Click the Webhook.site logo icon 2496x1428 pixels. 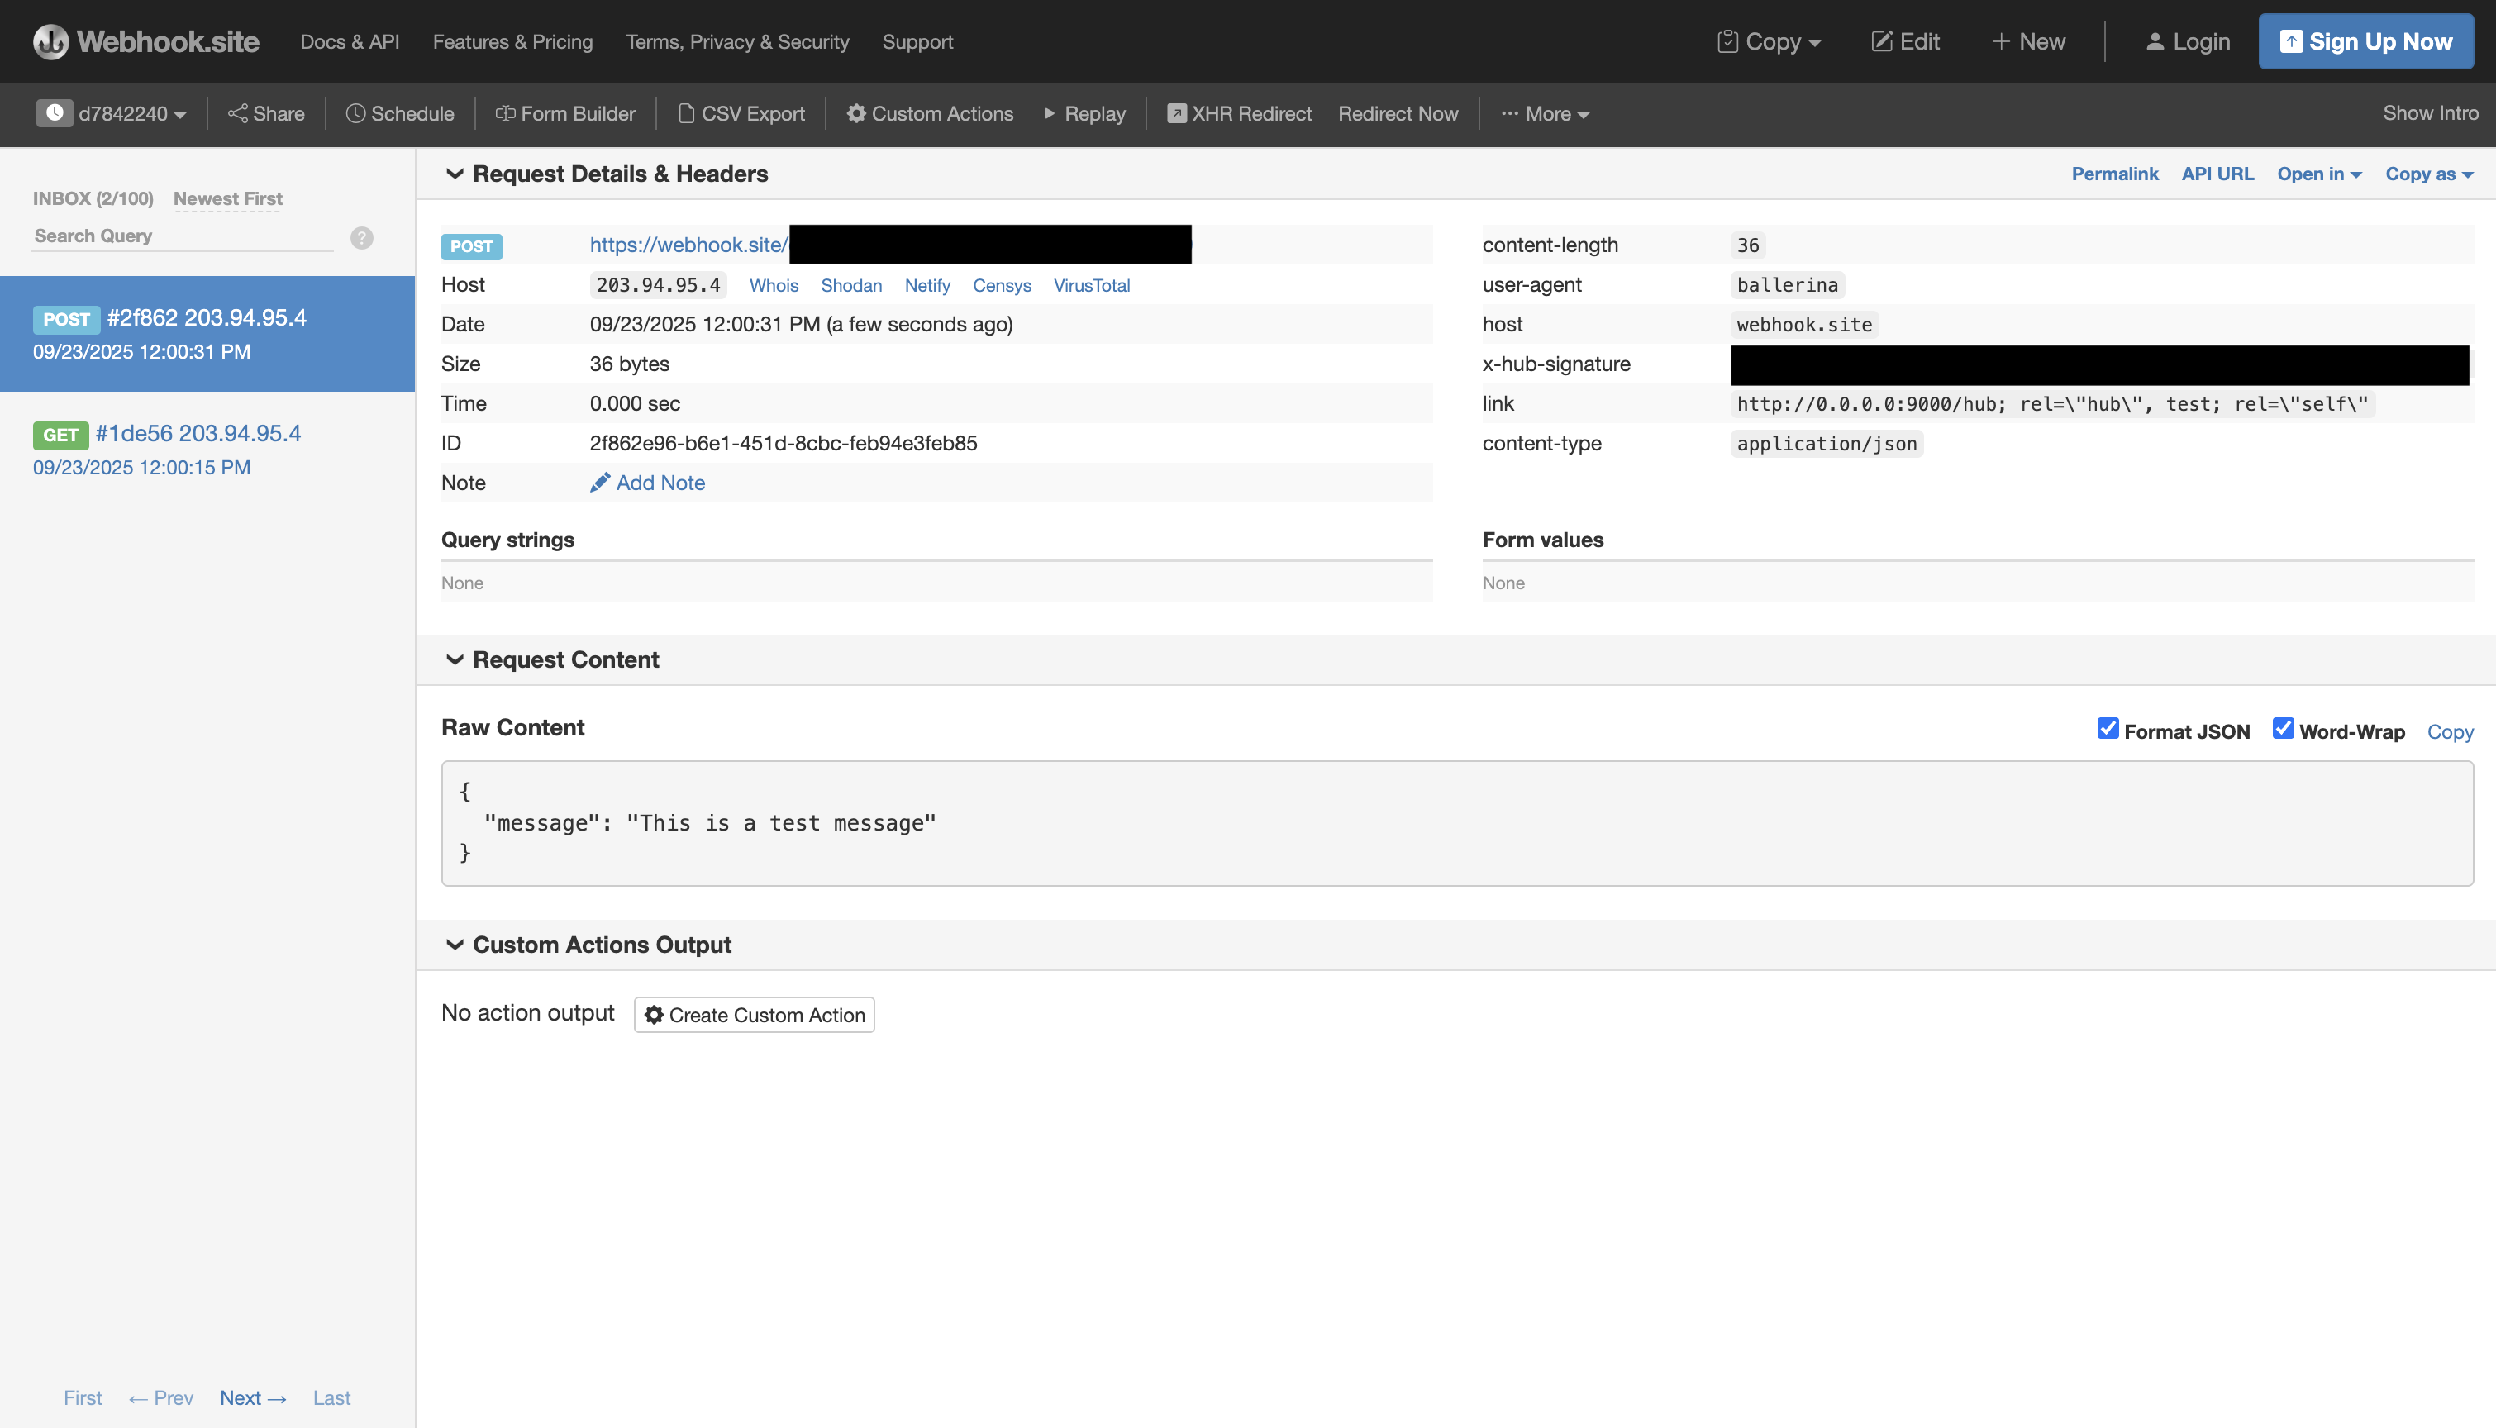coord(51,41)
